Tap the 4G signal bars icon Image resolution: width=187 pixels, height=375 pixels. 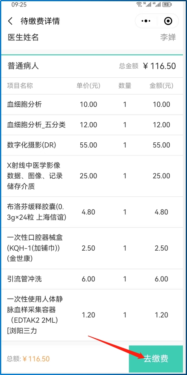click(157, 4)
